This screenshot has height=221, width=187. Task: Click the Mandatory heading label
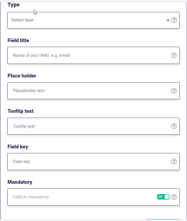pyautogui.click(x=20, y=182)
